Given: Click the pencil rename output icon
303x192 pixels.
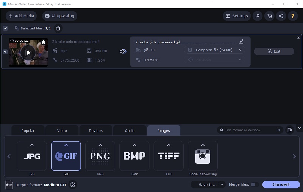Looking at the screenshot, I should (x=241, y=41).
